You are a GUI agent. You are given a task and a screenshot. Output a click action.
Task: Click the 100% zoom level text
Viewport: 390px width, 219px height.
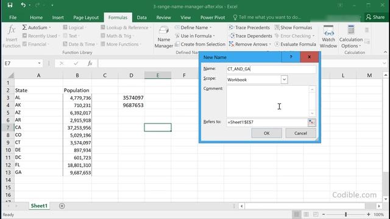point(378,215)
